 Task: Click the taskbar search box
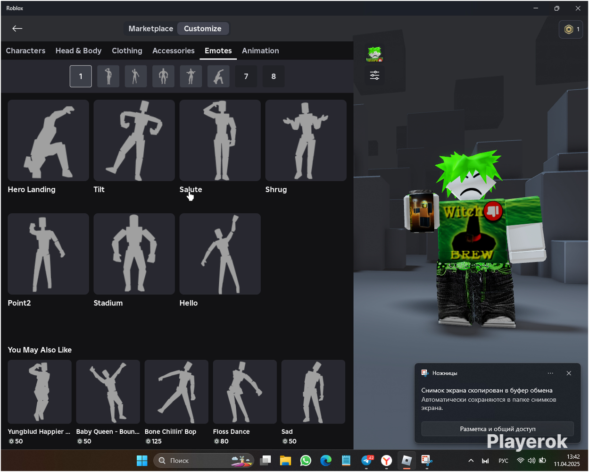pyautogui.click(x=204, y=460)
